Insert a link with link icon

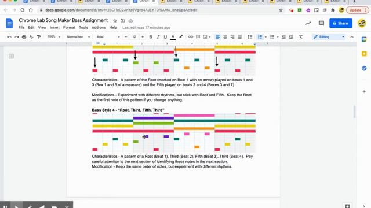click(x=191, y=37)
